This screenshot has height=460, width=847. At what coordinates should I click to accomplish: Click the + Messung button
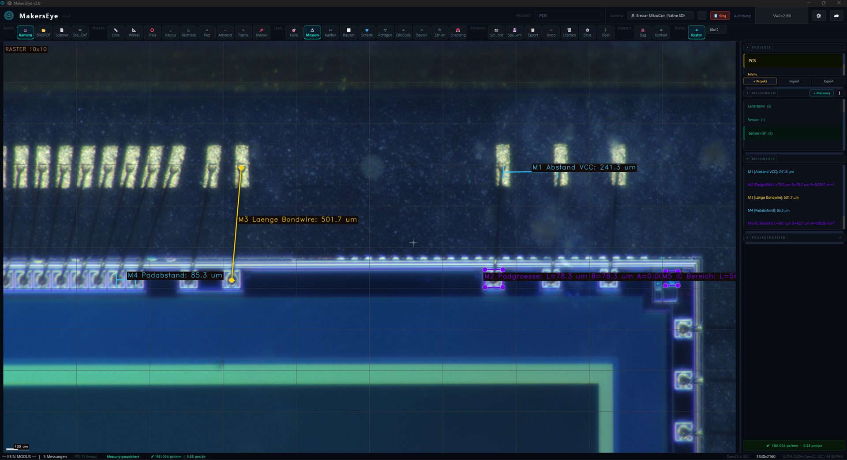[x=821, y=93]
